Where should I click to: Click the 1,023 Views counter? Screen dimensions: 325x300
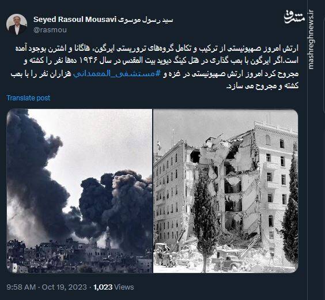point(114,287)
